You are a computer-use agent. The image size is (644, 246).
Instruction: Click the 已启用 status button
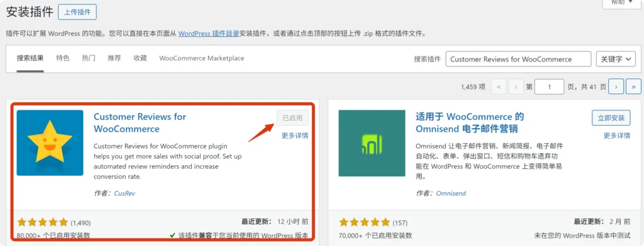[x=292, y=118]
